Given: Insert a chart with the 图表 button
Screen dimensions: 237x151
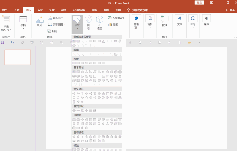Looking at the screenshot, I should pos(113,24).
